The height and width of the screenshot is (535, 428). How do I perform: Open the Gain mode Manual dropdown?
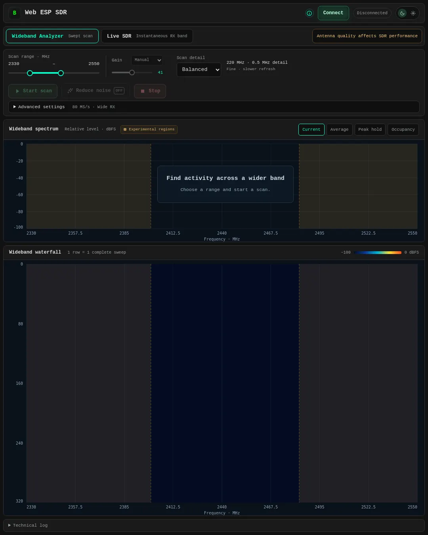pos(147,60)
